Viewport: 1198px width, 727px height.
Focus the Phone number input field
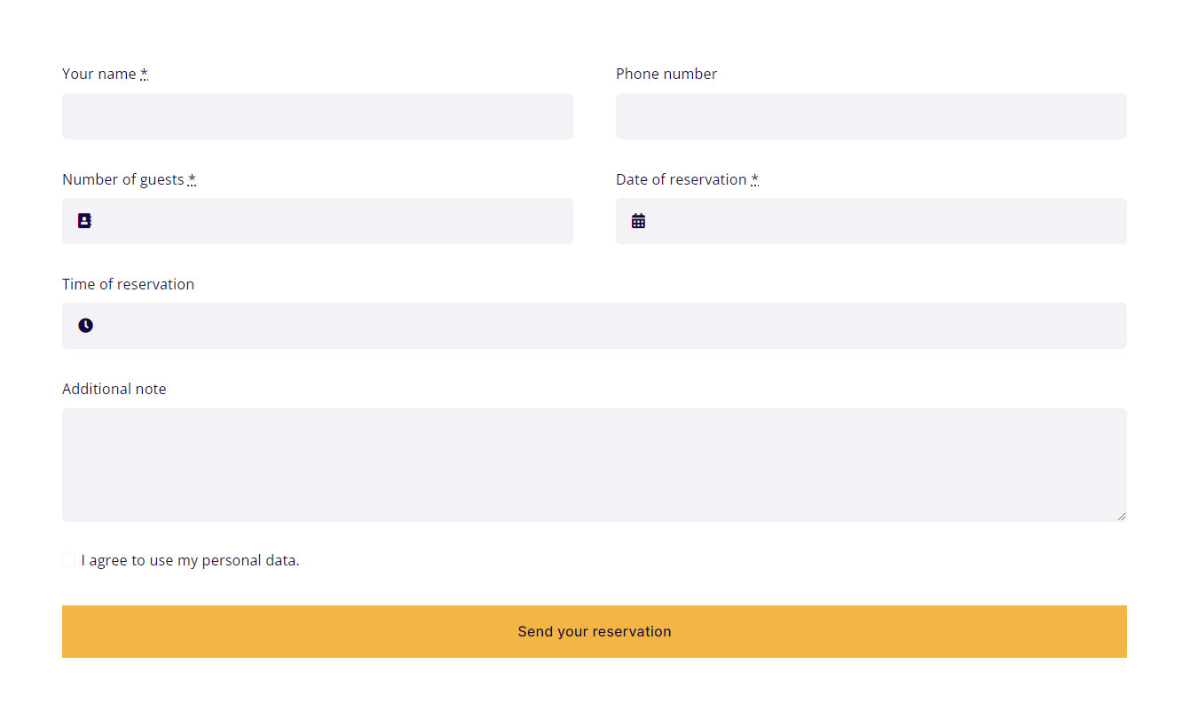(x=871, y=116)
